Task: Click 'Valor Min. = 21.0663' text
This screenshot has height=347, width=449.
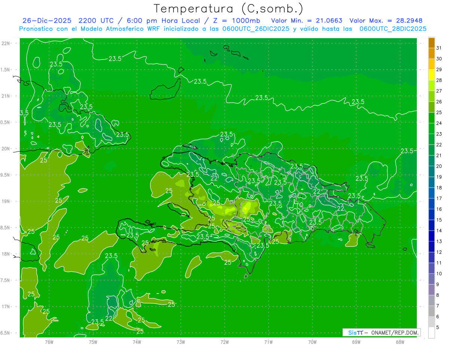Action: [x=307, y=21]
